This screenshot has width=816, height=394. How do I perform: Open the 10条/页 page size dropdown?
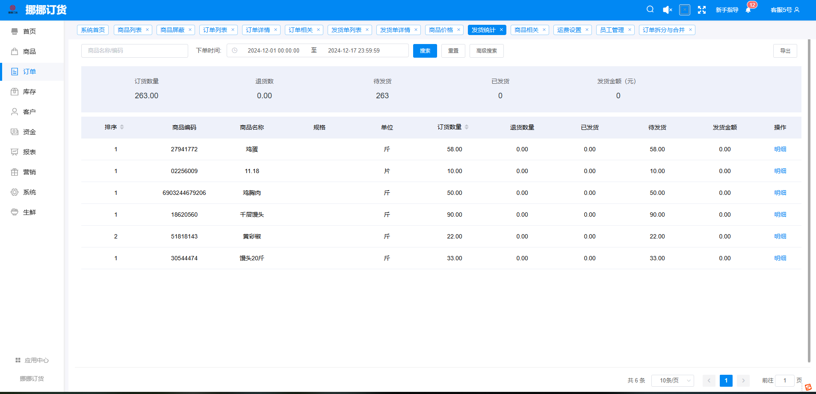pyautogui.click(x=672, y=380)
